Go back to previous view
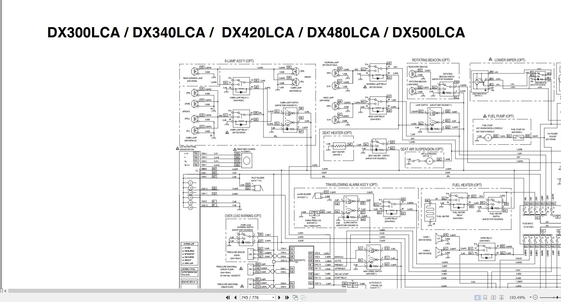The width and height of the screenshot is (561, 302). point(295,297)
